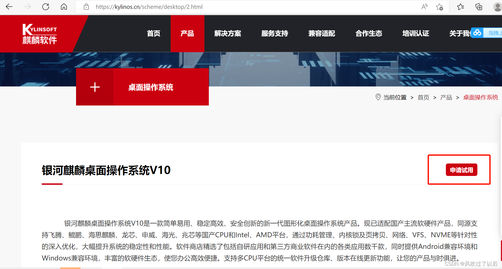Open the 兼容适配 menu item

[322, 33]
